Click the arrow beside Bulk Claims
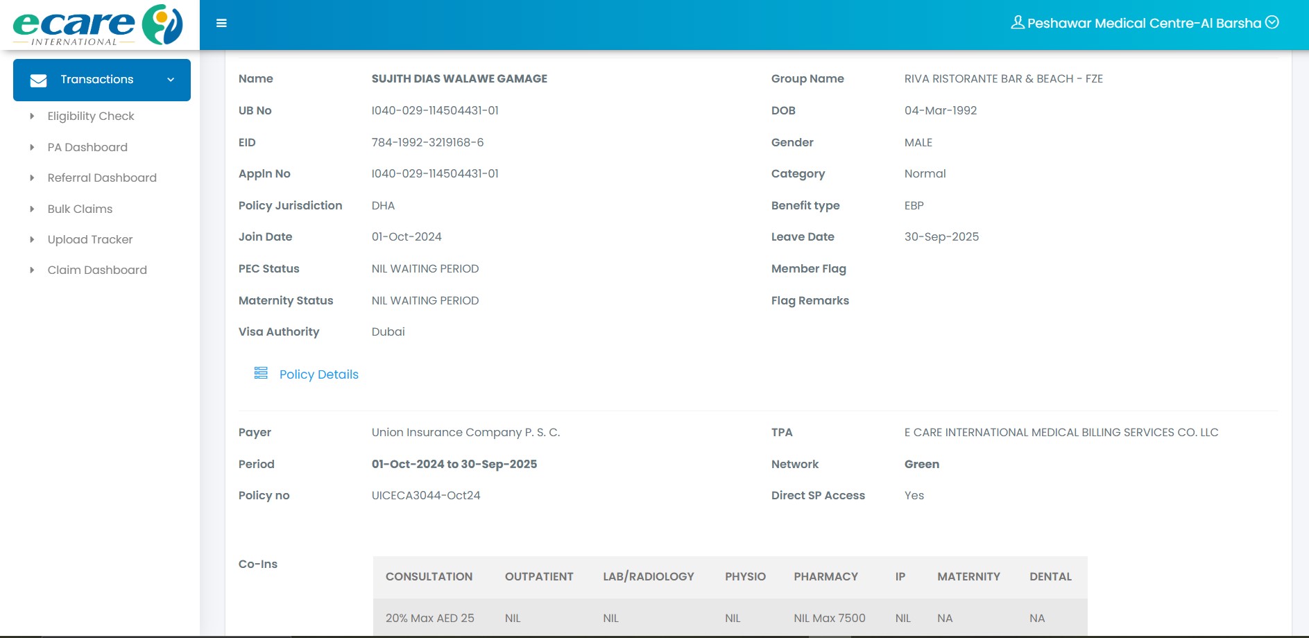Image resolution: width=1309 pixels, height=638 pixels. tap(32, 209)
